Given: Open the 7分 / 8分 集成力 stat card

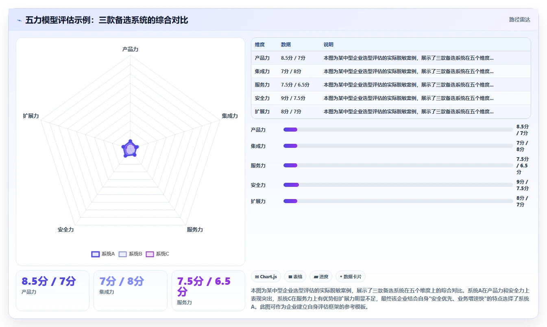Looking at the screenshot, I should pos(131,290).
